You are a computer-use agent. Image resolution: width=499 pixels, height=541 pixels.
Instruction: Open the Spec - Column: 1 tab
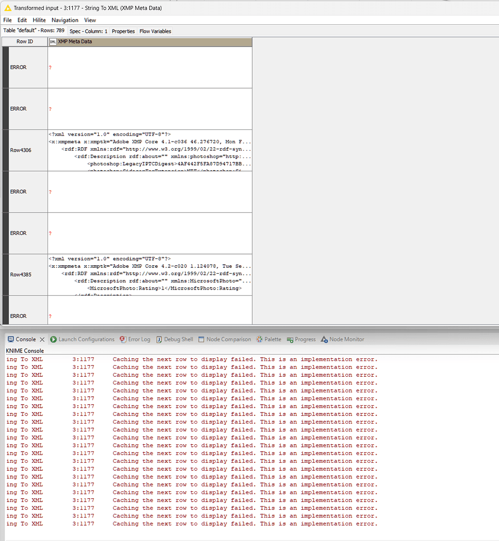pos(88,31)
